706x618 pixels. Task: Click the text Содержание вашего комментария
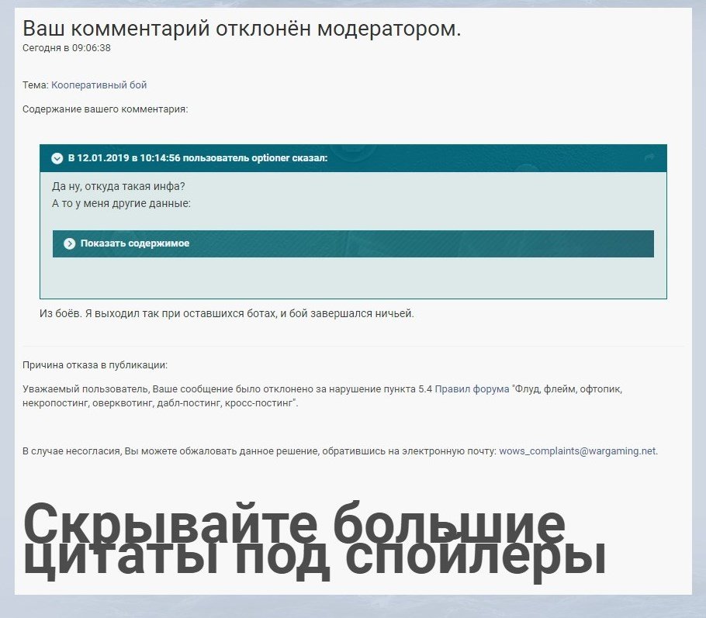pyautogui.click(x=106, y=109)
